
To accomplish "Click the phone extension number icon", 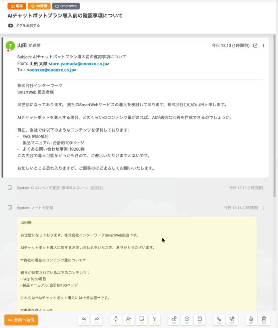I will tap(232, 319).
